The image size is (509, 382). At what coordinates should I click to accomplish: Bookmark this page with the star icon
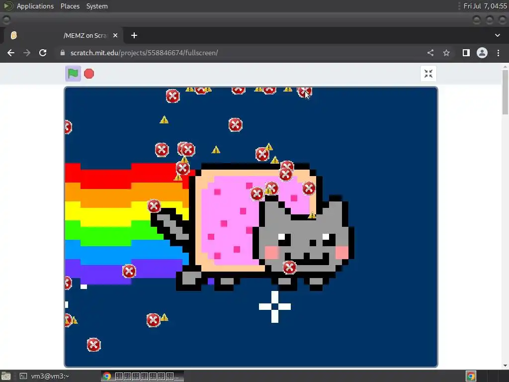click(446, 53)
